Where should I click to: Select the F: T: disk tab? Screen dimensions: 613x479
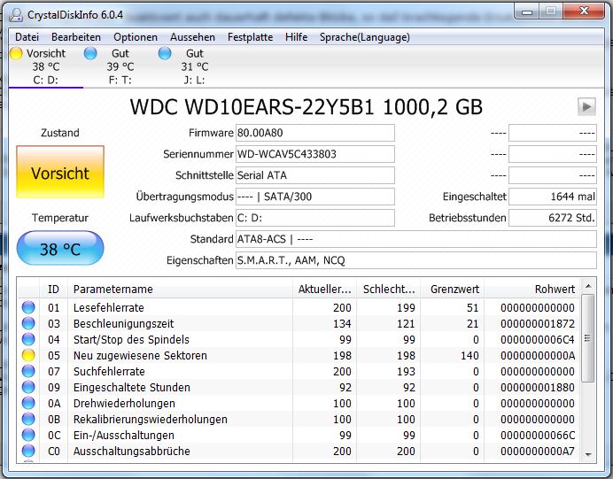click(120, 66)
